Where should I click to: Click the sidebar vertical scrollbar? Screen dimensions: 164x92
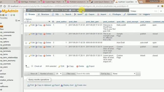[22, 56]
